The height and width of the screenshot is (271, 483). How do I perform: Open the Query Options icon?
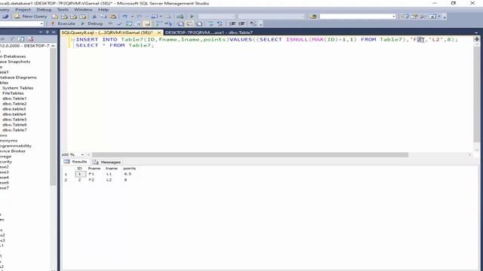pos(138,23)
